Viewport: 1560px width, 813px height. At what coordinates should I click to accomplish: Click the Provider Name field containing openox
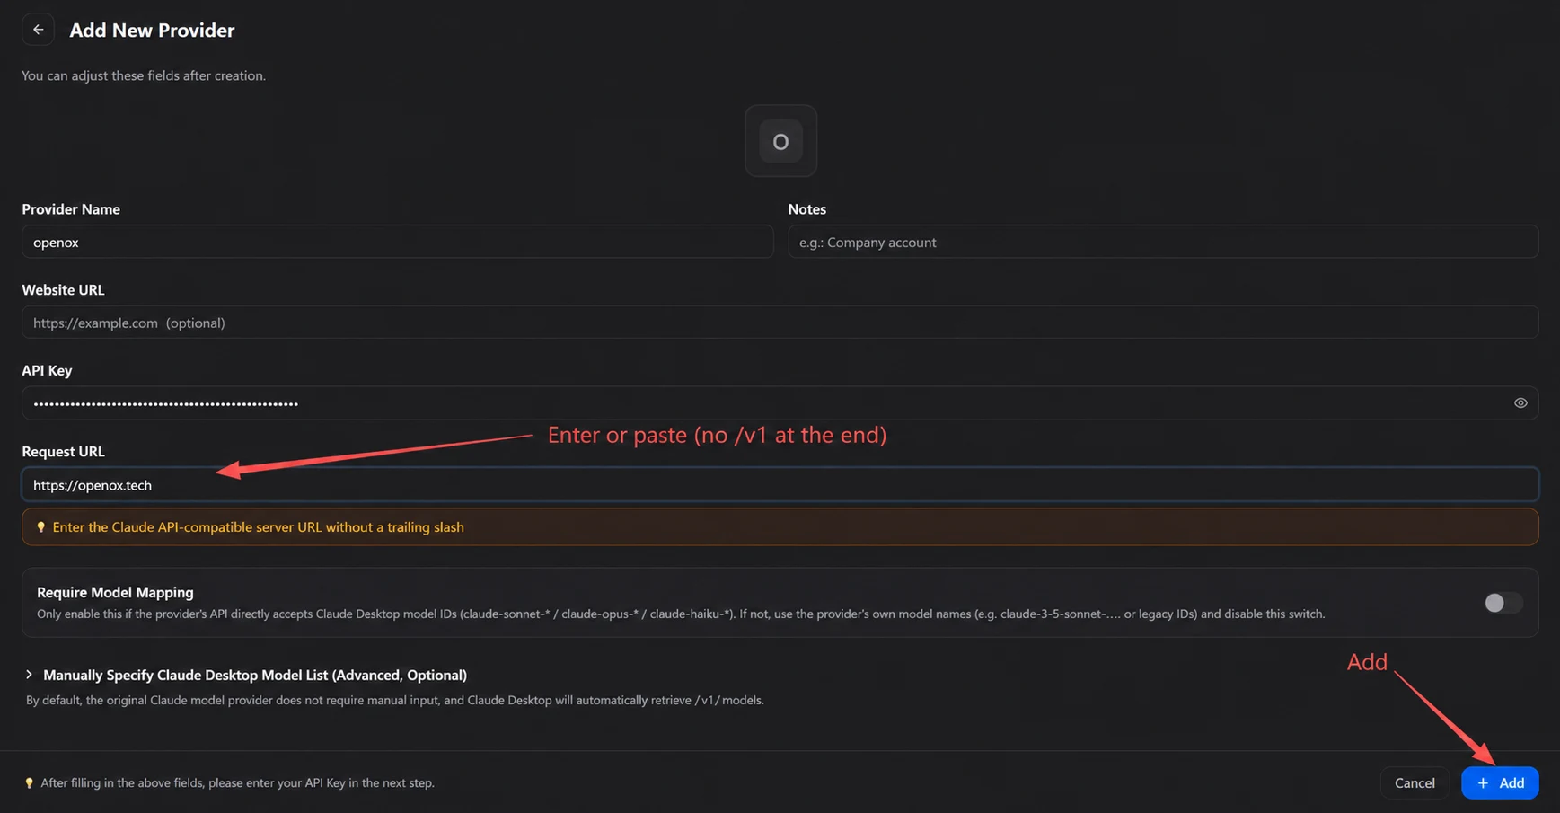point(397,242)
